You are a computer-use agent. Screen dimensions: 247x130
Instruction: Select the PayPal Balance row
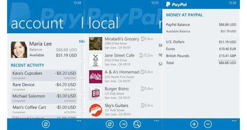click(201, 25)
